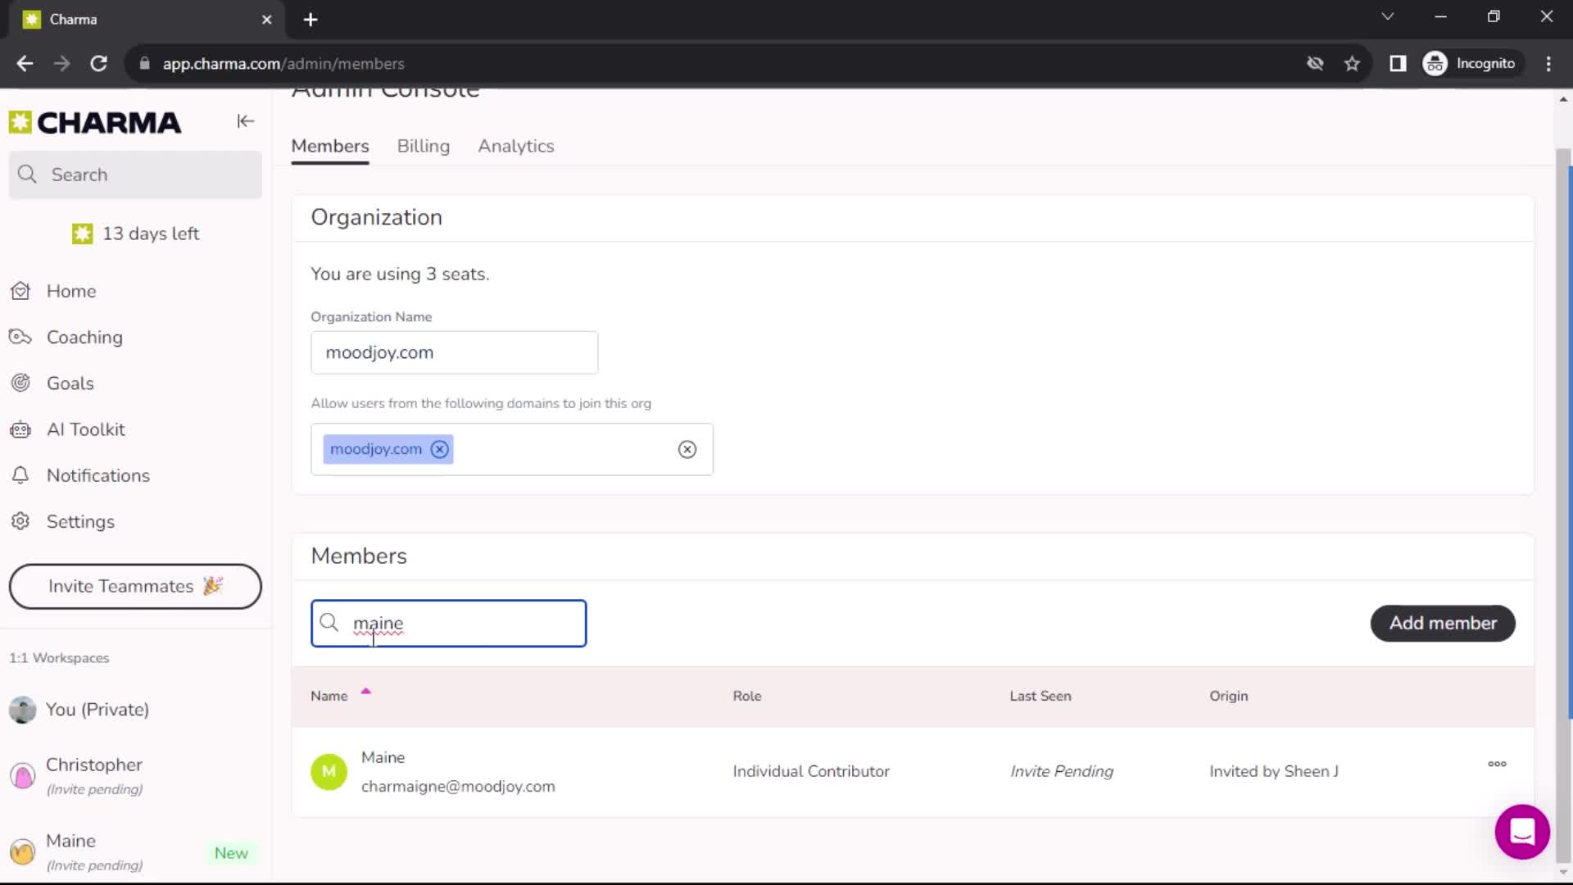
Task: Open Settings in sidebar
Action: [x=80, y=521]
